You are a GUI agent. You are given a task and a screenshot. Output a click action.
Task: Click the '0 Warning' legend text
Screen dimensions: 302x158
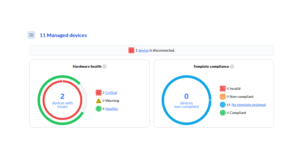111,101
